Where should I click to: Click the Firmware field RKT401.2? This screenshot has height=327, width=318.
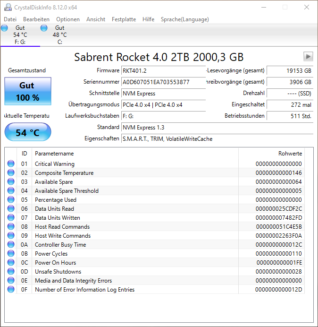(x=163, y=71)
